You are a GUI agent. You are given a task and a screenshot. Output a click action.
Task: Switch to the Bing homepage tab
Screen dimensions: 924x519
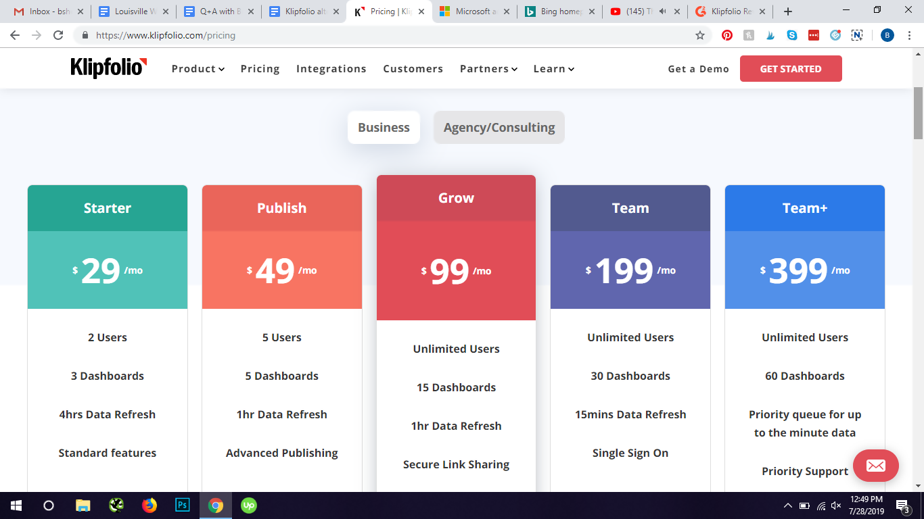558,11
